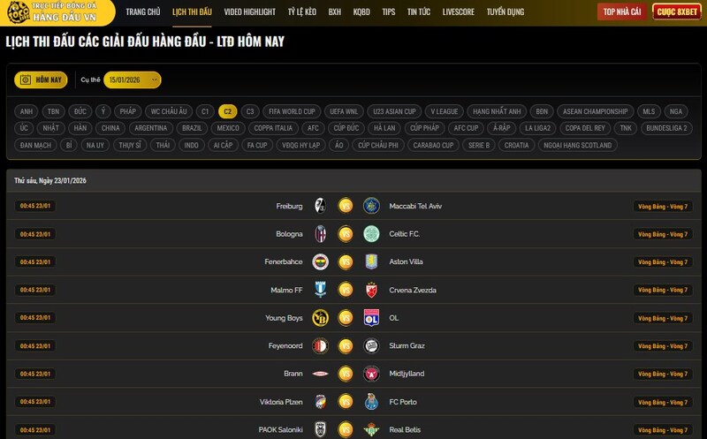Click the Hàng Đầu VN site logo
This screenshot has height=439, width=707.
57,12
